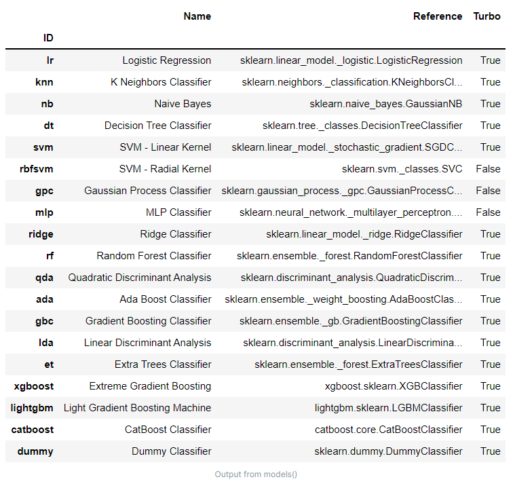Select the rf row ID
The height and width of the screenshot is (490, 515).
click(50, 255)
